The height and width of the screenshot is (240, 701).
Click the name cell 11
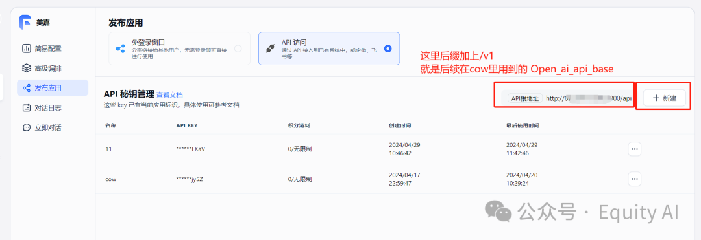[x=108, y=149]
